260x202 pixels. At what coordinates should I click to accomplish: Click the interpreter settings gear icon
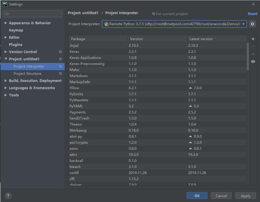pyautogui.click(x=252, y=24)
